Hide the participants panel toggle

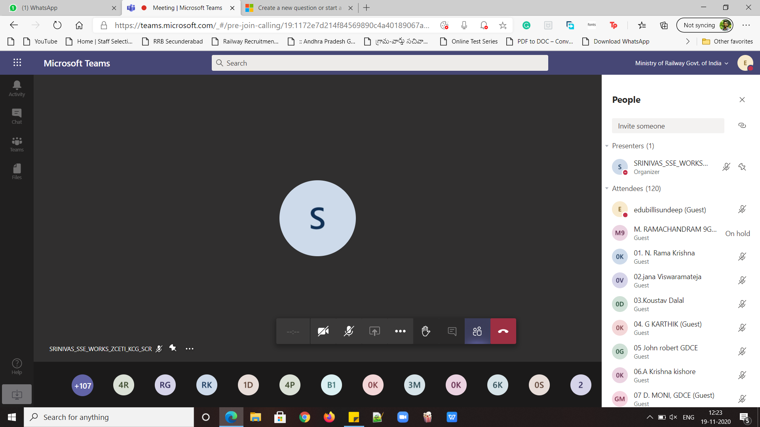coord(477,331)
